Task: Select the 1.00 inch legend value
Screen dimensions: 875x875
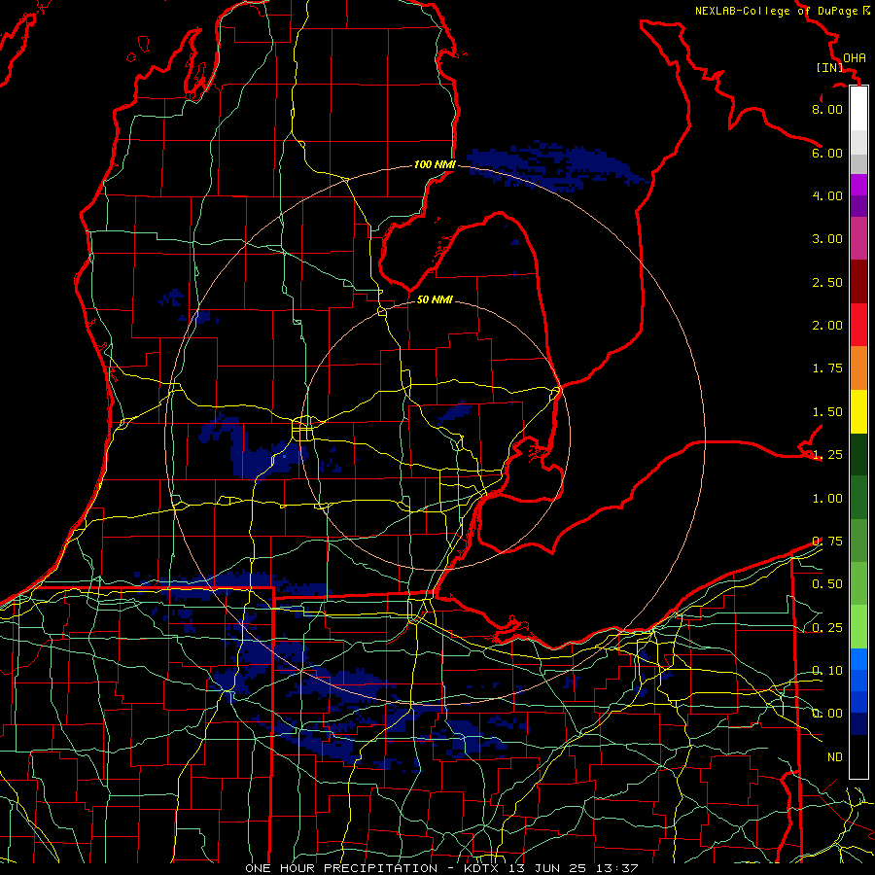Action: coord(827,499)
